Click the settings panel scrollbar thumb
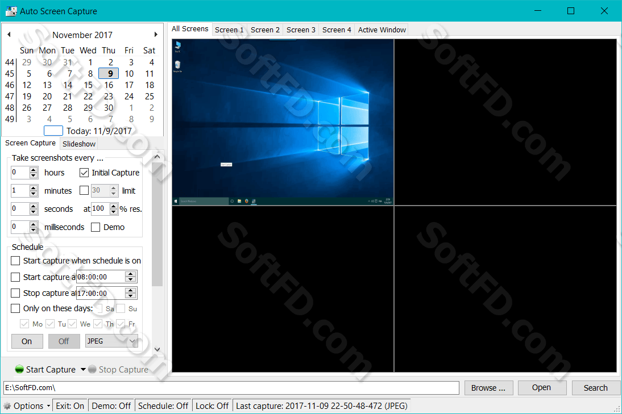Viewport: 622px width, 414px height. (157, 224)
